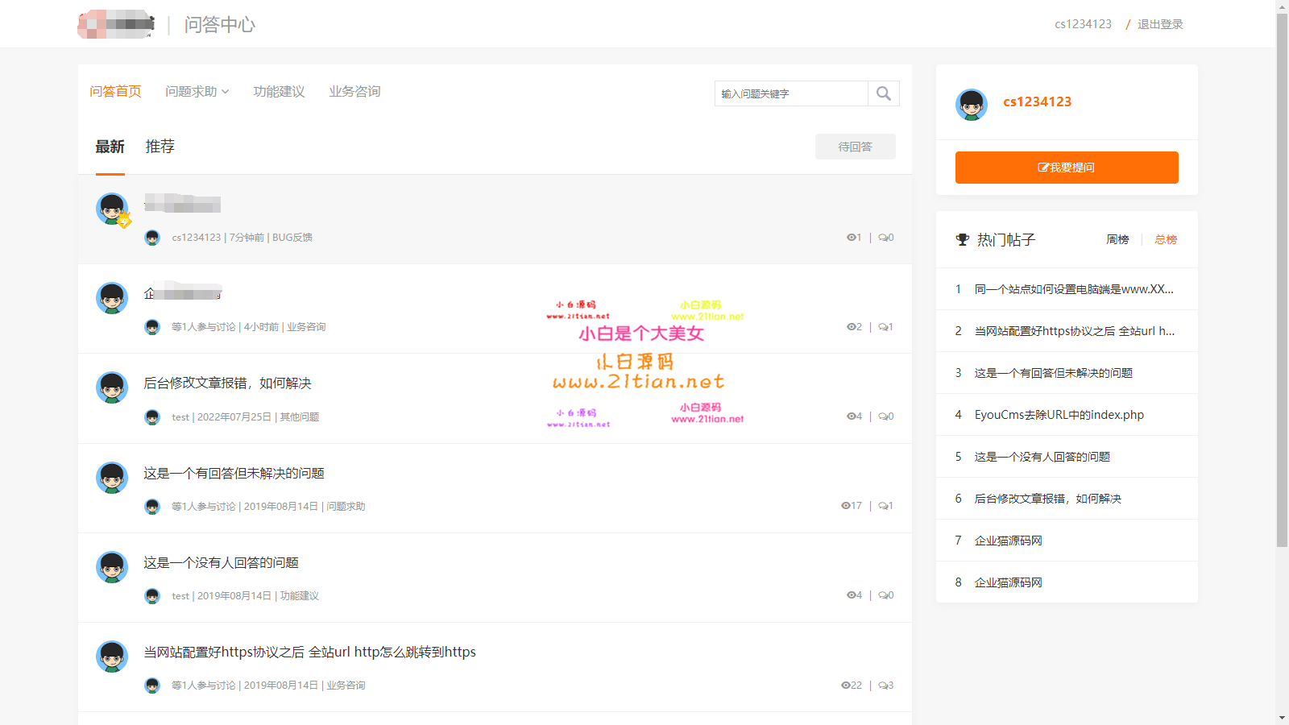Viewport: 1289px width, 725px height.
Task: Click the search magnifier icon
Action: [x=883, y=93]
